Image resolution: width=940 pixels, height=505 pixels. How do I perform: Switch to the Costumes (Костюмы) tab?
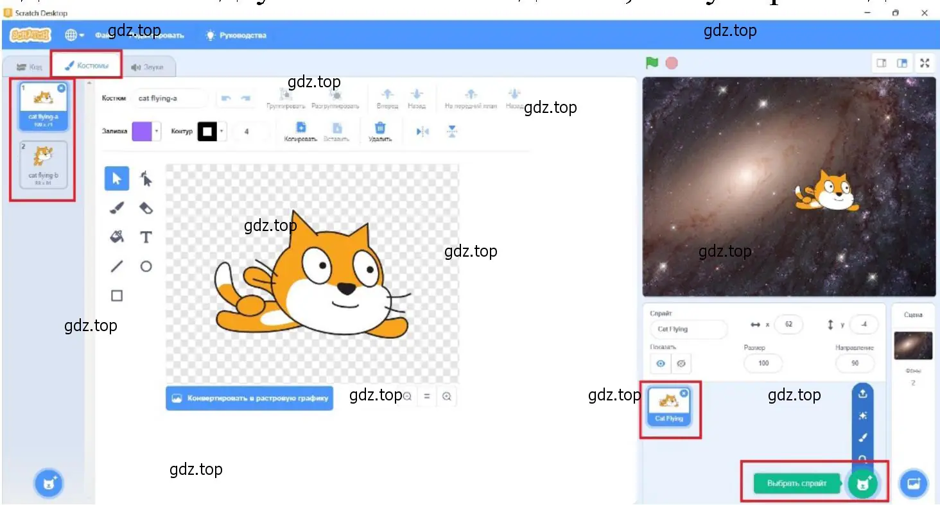coord(87,65)
